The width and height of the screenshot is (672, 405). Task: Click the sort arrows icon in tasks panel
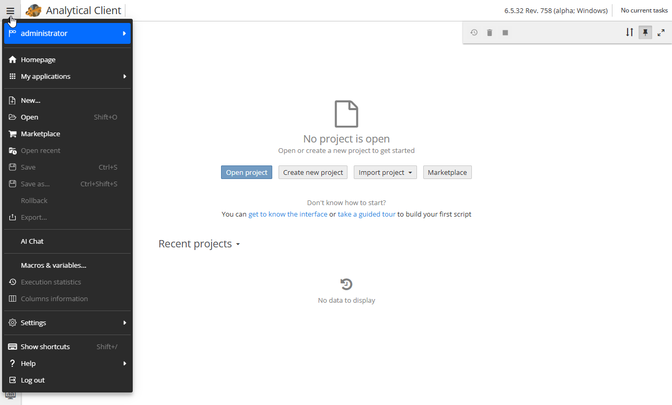[630, 32]
